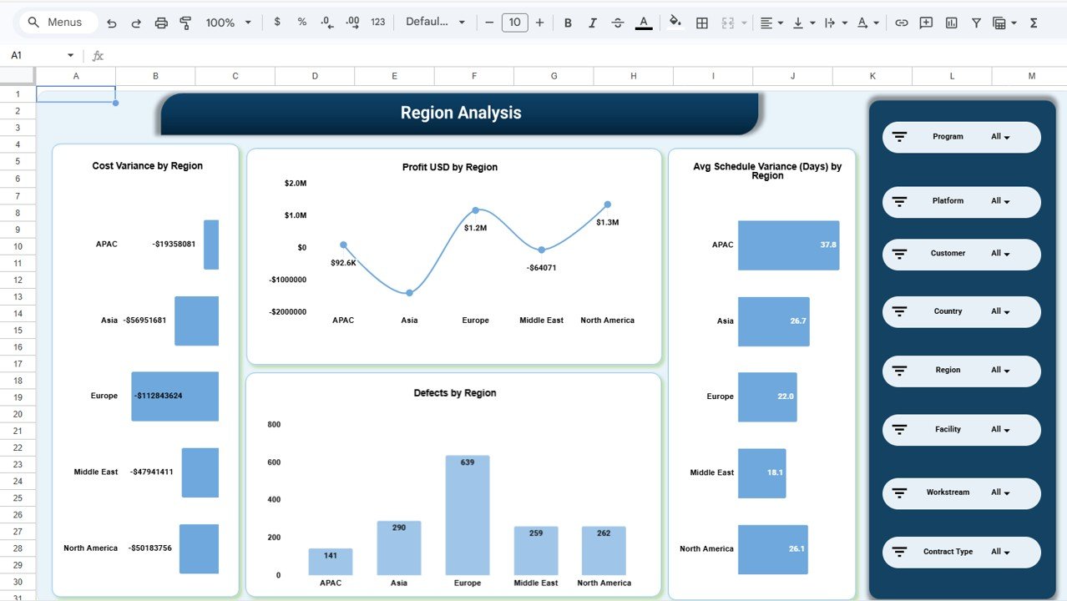1067x601 pixels.
Task: Open the Default font family dropdown
Action: tap(435, 23)
